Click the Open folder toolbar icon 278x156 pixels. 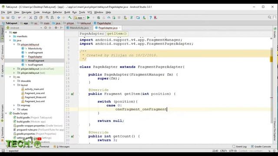(3, 18)
